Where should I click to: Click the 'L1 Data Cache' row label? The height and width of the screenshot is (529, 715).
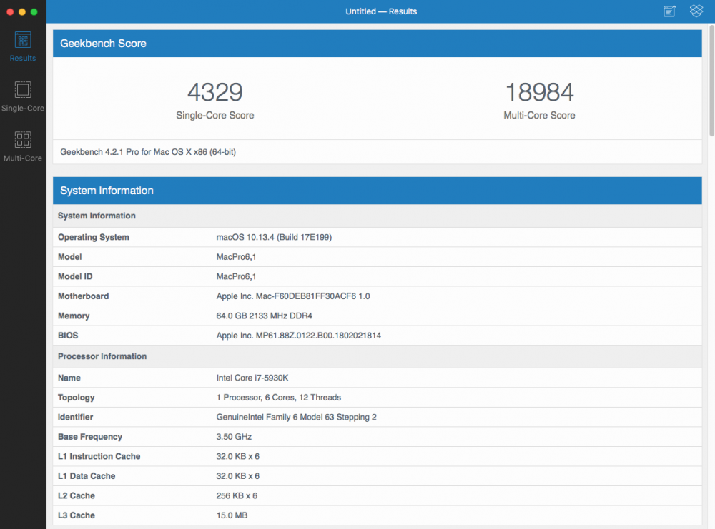[87, 476]
